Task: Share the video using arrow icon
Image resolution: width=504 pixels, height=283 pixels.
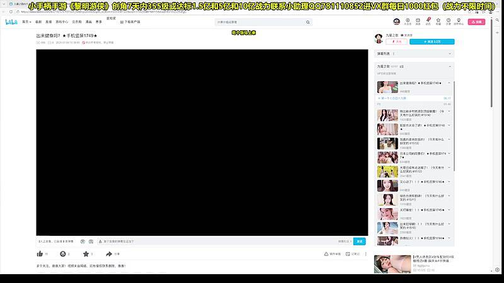Action: 109,254
